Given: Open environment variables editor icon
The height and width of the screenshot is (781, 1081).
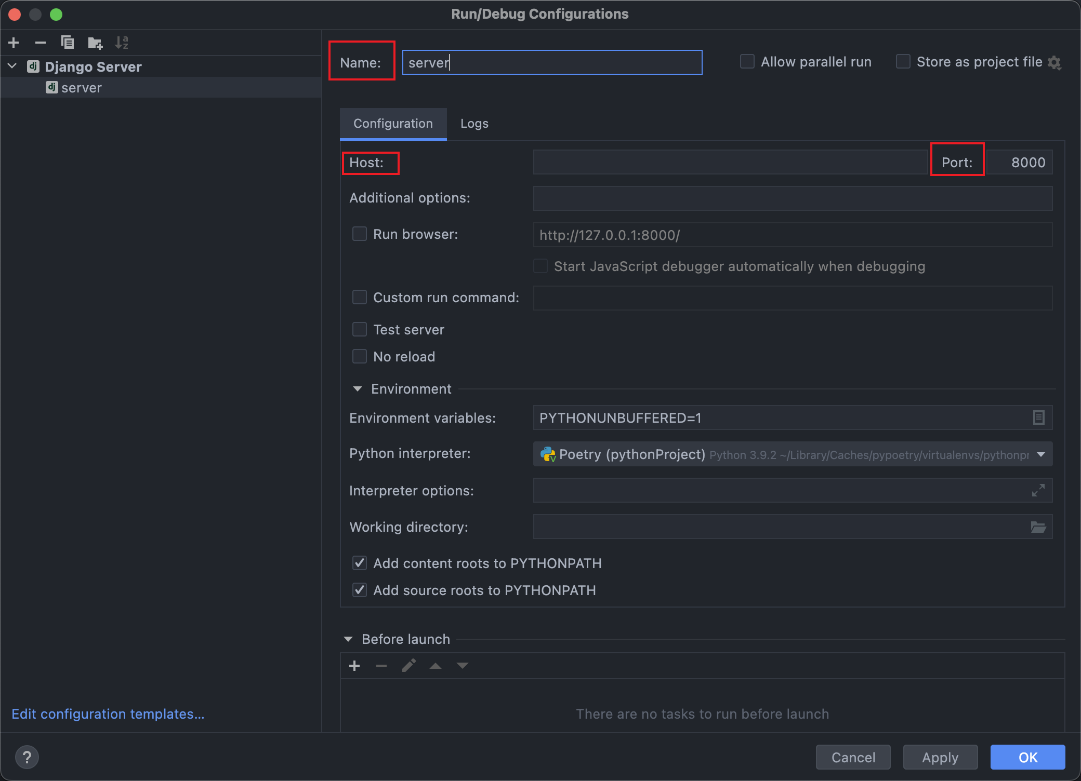Looking at the screenshot, I should pyautogui.click(x=1039, y=418).
